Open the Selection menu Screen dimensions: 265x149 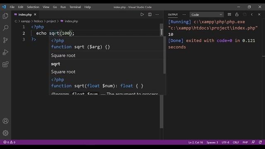(x=33, y=7)
